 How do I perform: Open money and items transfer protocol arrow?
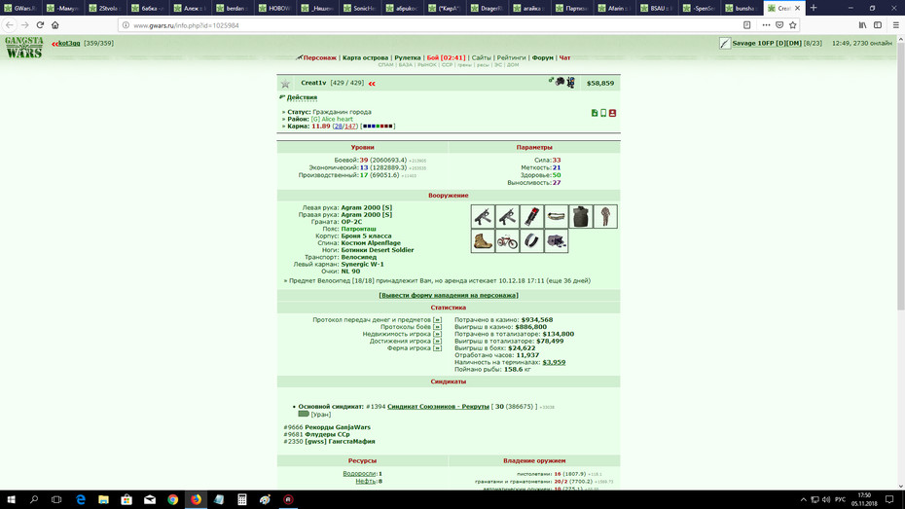(437, 320)
